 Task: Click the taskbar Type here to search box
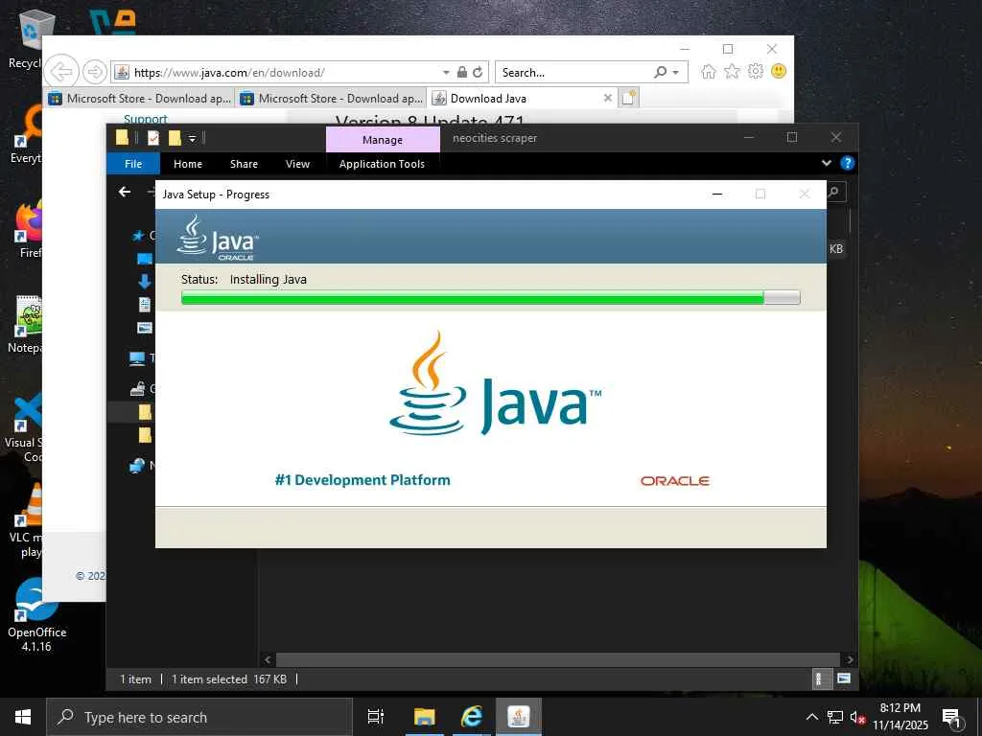tap(199, 717)
